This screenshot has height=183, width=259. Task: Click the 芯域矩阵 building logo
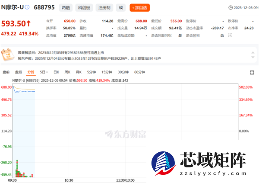(x=164, y=163)
